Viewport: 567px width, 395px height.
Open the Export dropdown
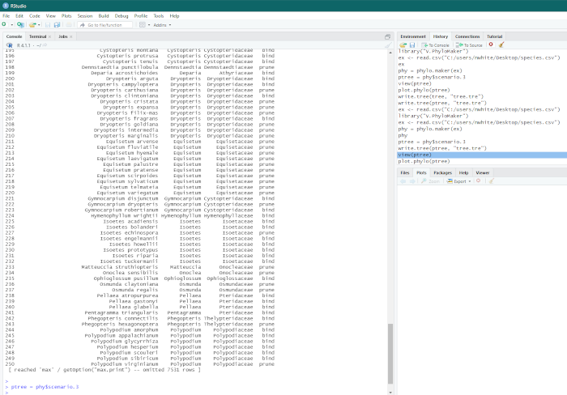[x=459, y=181]
